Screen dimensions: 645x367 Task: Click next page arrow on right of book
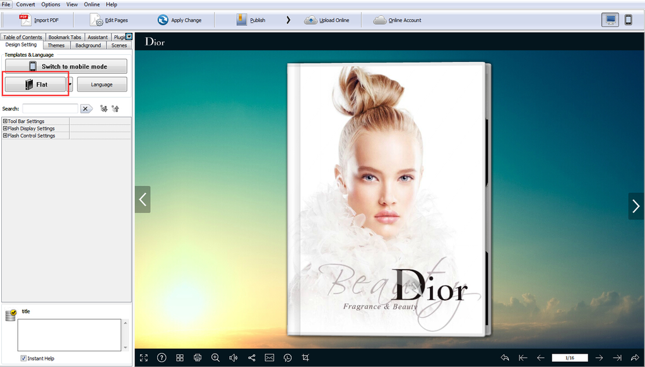click(636, 206)
